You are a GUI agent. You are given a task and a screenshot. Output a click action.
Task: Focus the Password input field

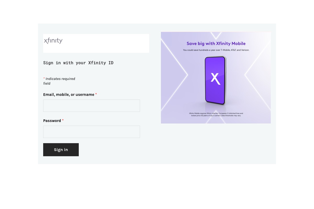click(x=92, y=132)
